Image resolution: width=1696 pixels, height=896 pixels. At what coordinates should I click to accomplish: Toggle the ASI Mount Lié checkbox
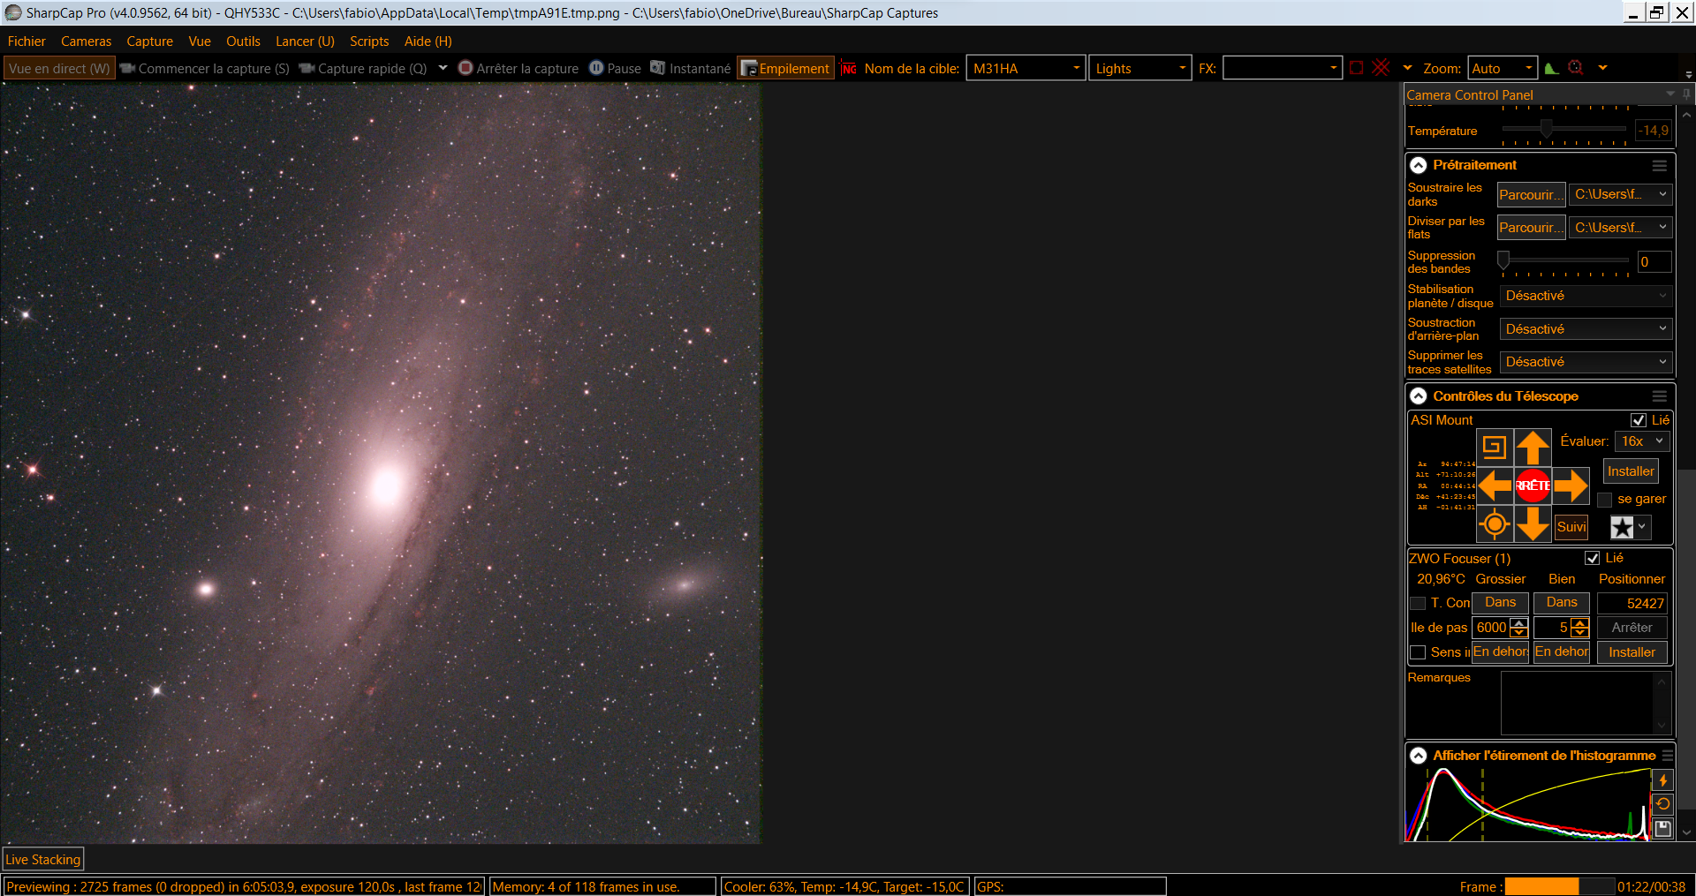coord(1639,420)
